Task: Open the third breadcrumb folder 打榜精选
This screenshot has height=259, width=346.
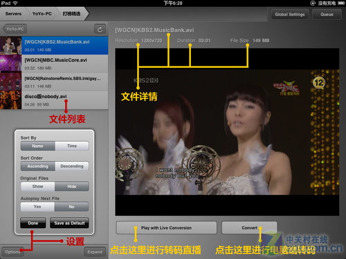Action: pyautogui.click(x=71, y=14)
